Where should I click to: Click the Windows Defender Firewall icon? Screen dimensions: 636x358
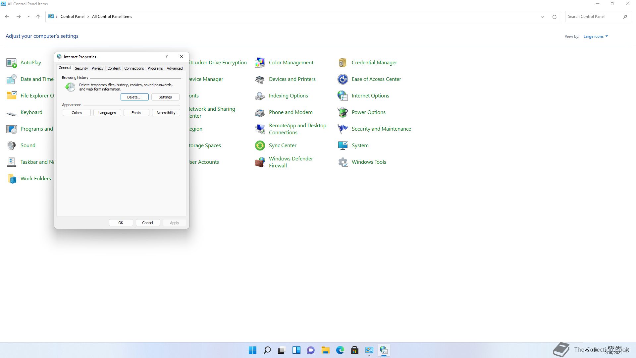click(x=260, y=162)
